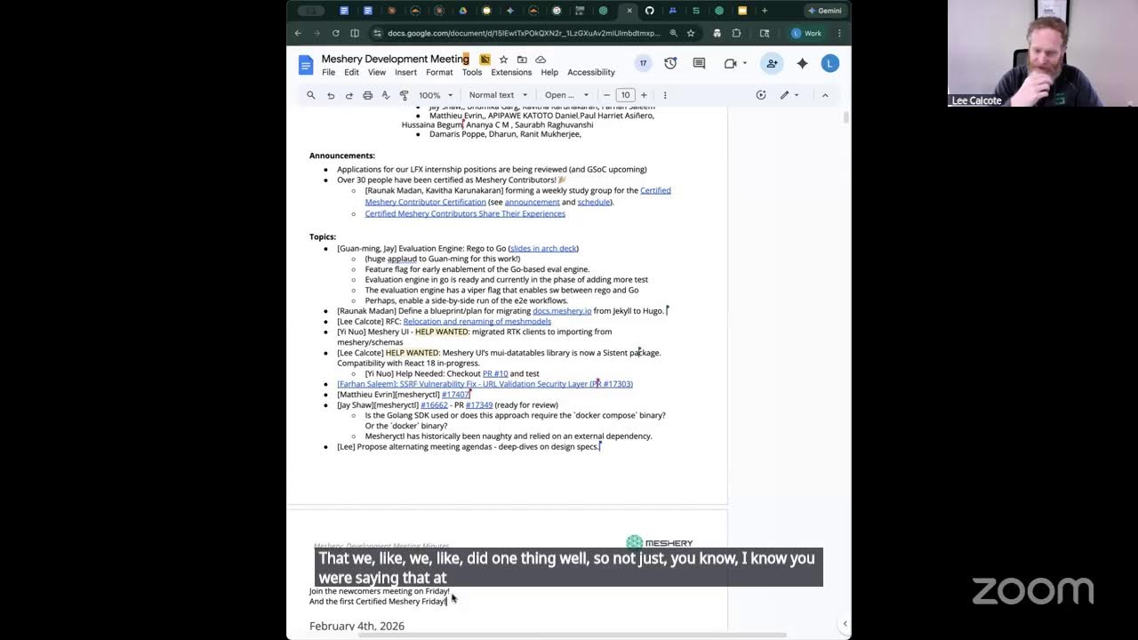Open the Gemini sparkle in Docs
Image resolution: width=1138 pixels, height=640 pixels.
click(803, 63)
